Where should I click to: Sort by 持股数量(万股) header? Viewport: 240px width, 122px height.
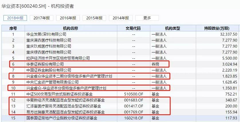(x=217, y=28)
